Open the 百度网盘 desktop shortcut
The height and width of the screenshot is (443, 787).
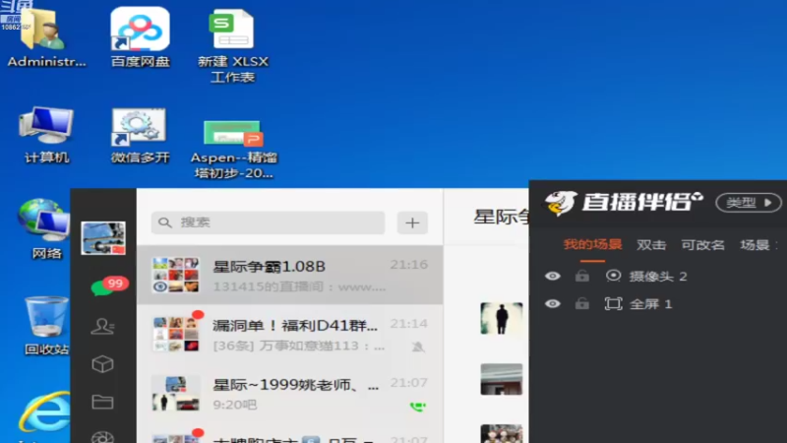coord(140,37)
